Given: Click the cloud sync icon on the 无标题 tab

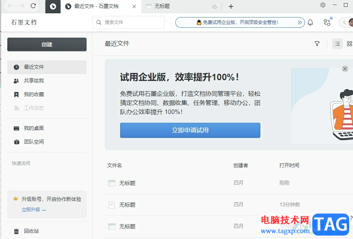Looking at the screenshot, I should coord(215,7).
